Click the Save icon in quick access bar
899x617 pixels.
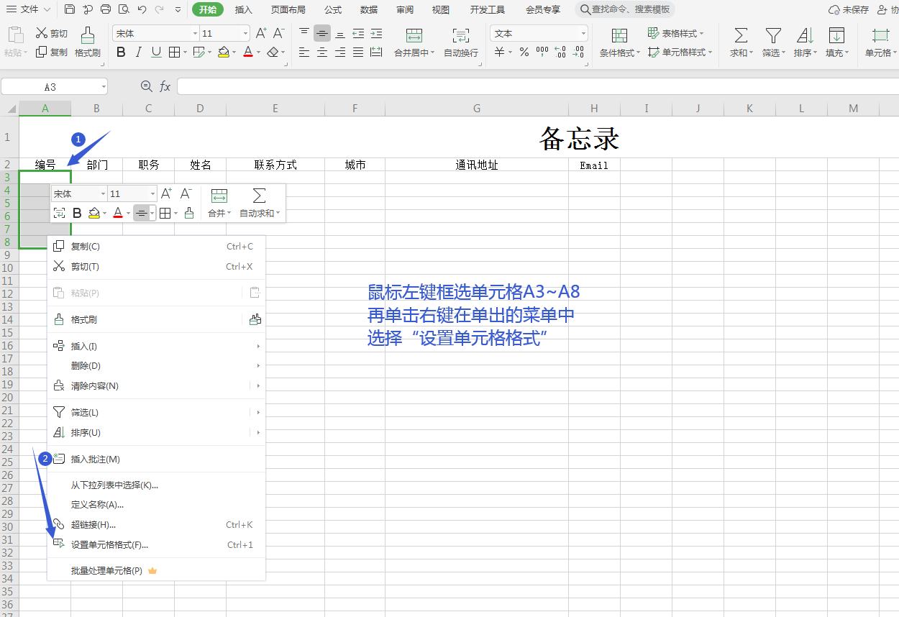click(70, 9)
